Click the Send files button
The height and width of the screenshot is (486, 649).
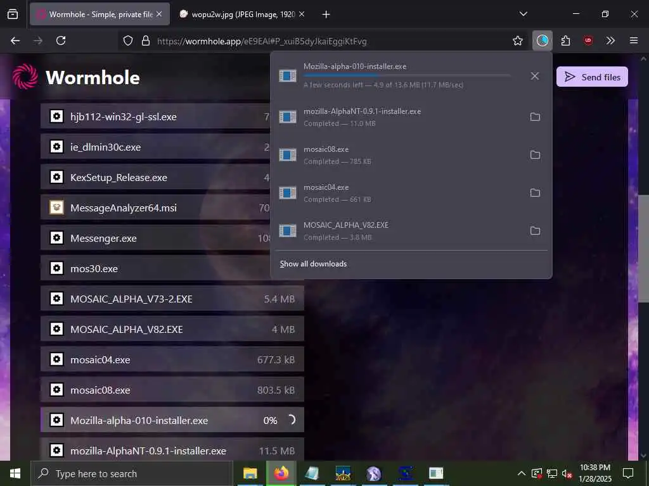click(592, 77)
